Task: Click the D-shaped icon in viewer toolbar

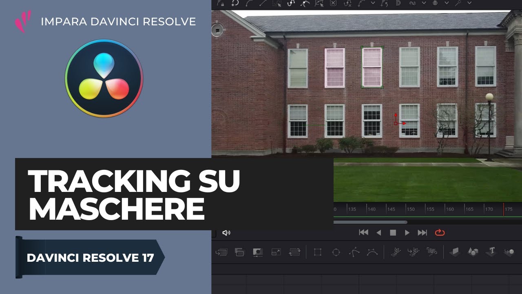Action: (398, 3)
